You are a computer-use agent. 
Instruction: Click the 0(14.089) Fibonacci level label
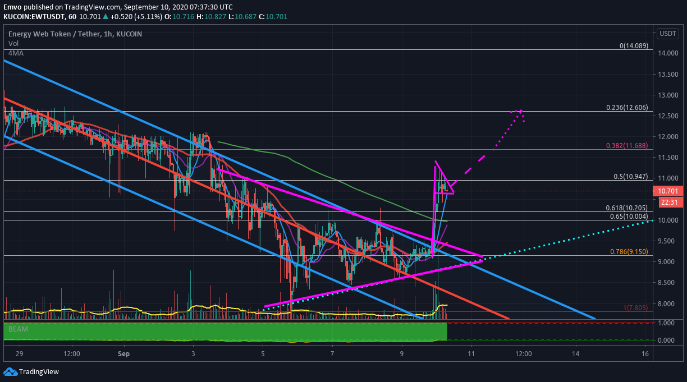(x=634, y=46)
